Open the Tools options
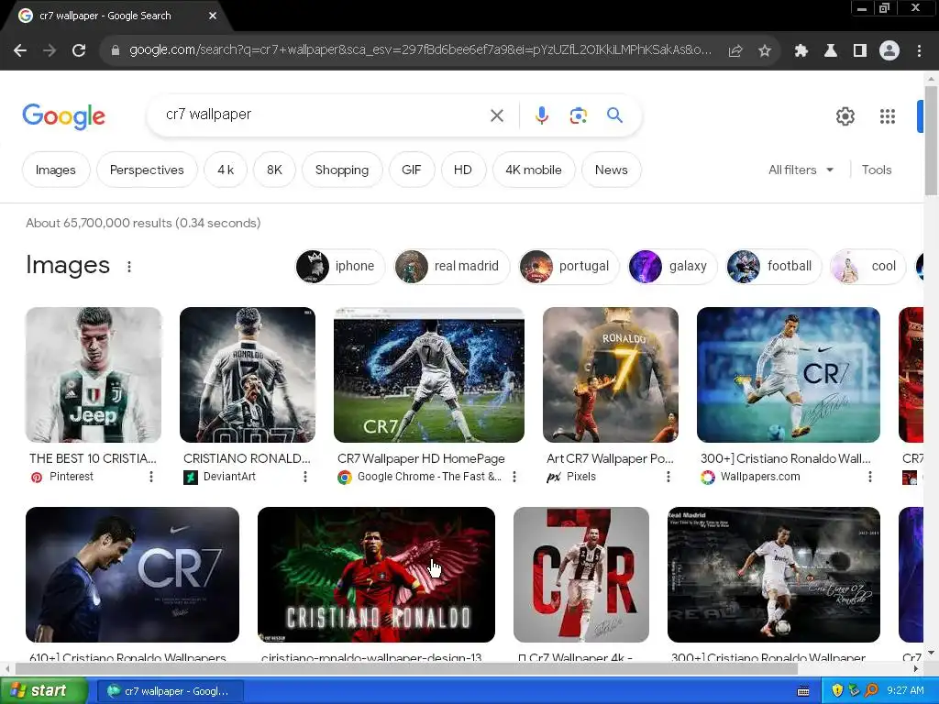The height and width of the screenshot is (704, 939). coord(876,170)
